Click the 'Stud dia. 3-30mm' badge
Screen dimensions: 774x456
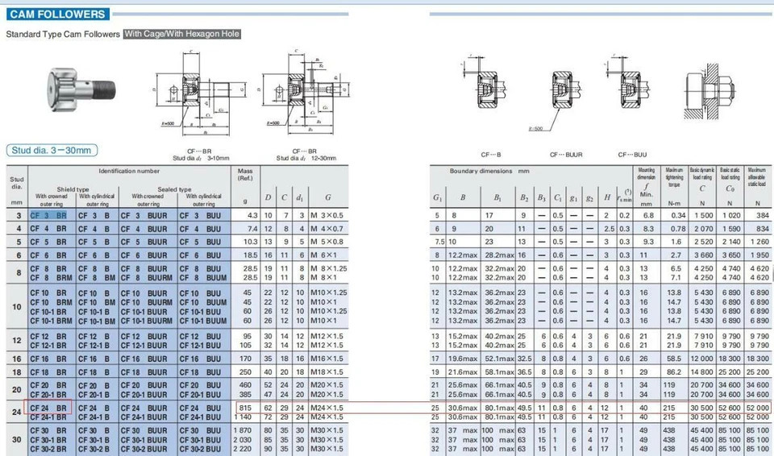coord(52,150)
